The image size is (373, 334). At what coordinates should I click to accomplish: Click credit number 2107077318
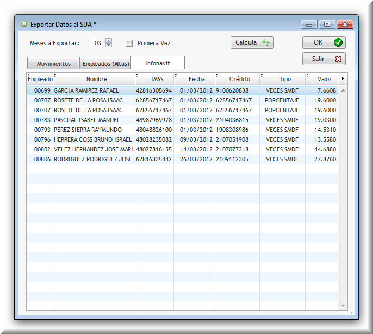click(232, 149)
